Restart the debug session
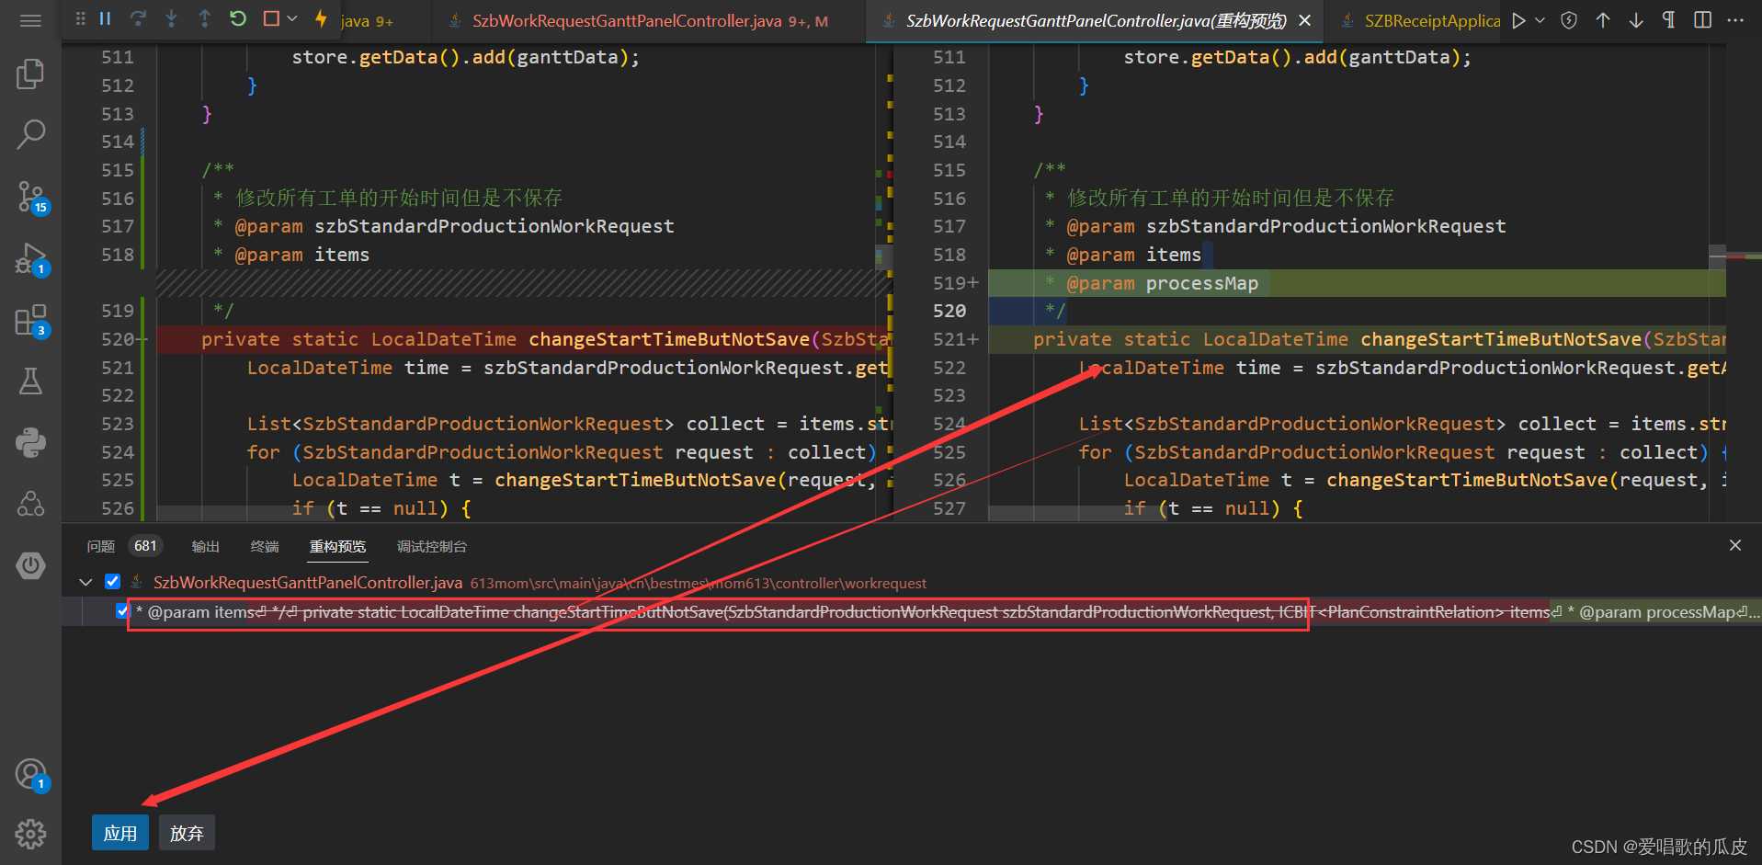The width and height of the screenshot is (1762, 865). coord(238,18)
